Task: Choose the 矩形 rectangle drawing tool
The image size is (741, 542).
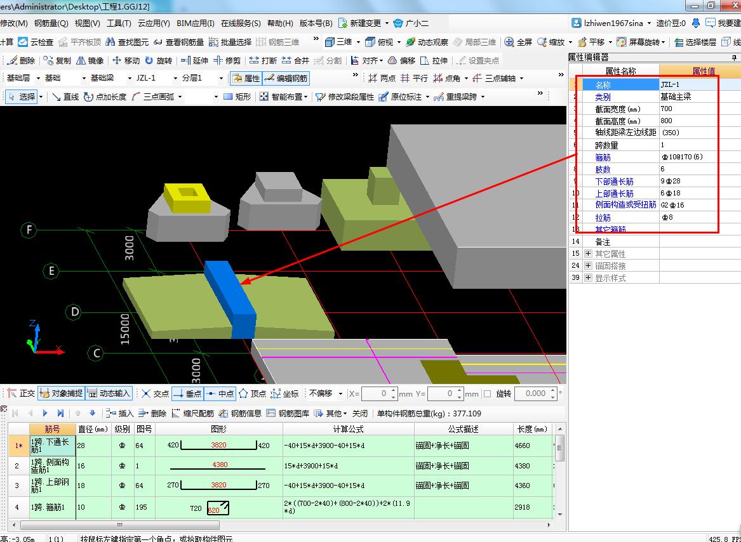Action: coord(237,97)
